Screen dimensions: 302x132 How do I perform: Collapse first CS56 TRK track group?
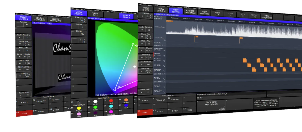tap(165, 45)
